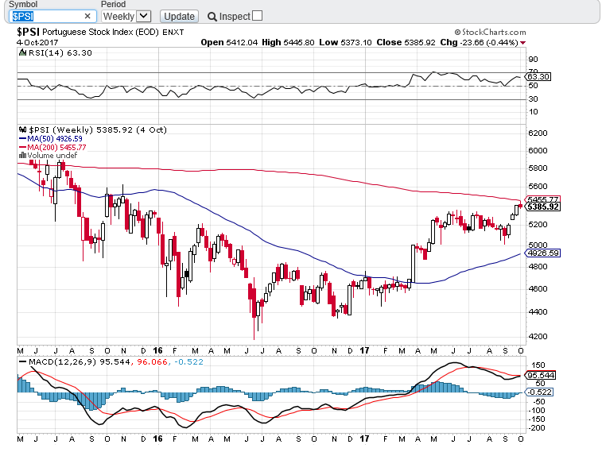Open the StockCharts.com link

click(x=491, y=33)
